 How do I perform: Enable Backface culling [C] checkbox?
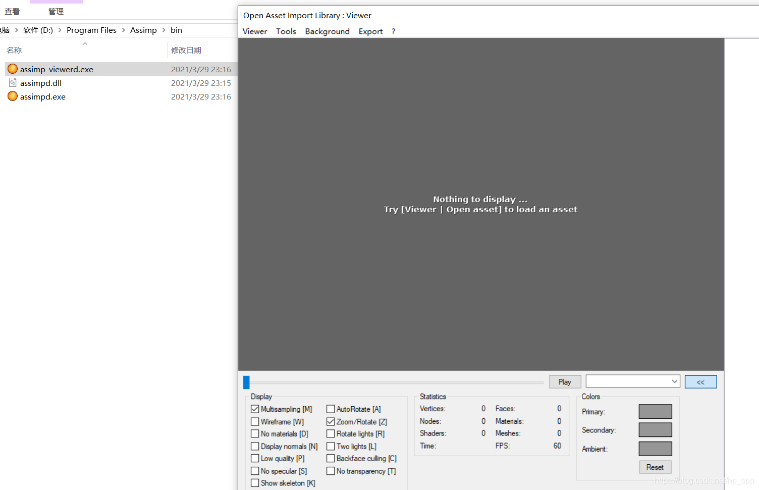coord(331,459)
